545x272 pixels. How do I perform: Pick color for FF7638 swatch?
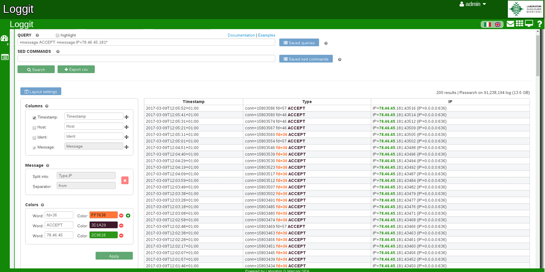(104, 215)
